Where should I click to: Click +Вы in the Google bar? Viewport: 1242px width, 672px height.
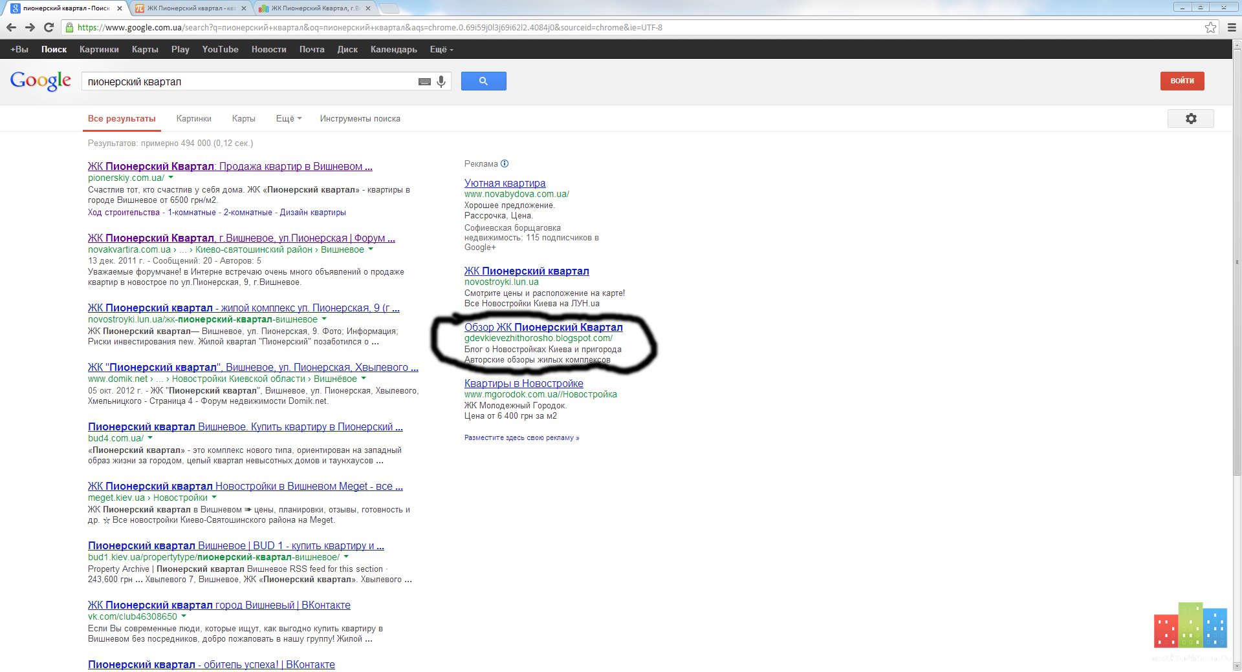coord(19,49)
